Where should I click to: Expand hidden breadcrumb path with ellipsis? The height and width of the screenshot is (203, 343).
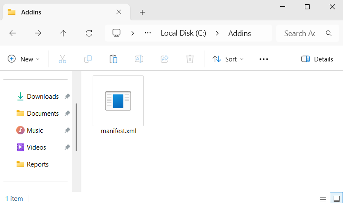point(148,33)
